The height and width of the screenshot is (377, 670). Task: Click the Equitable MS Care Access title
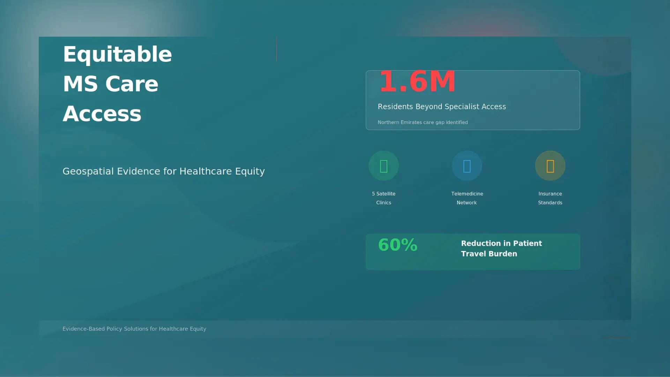pyautogui.click(x=117, y=84)
